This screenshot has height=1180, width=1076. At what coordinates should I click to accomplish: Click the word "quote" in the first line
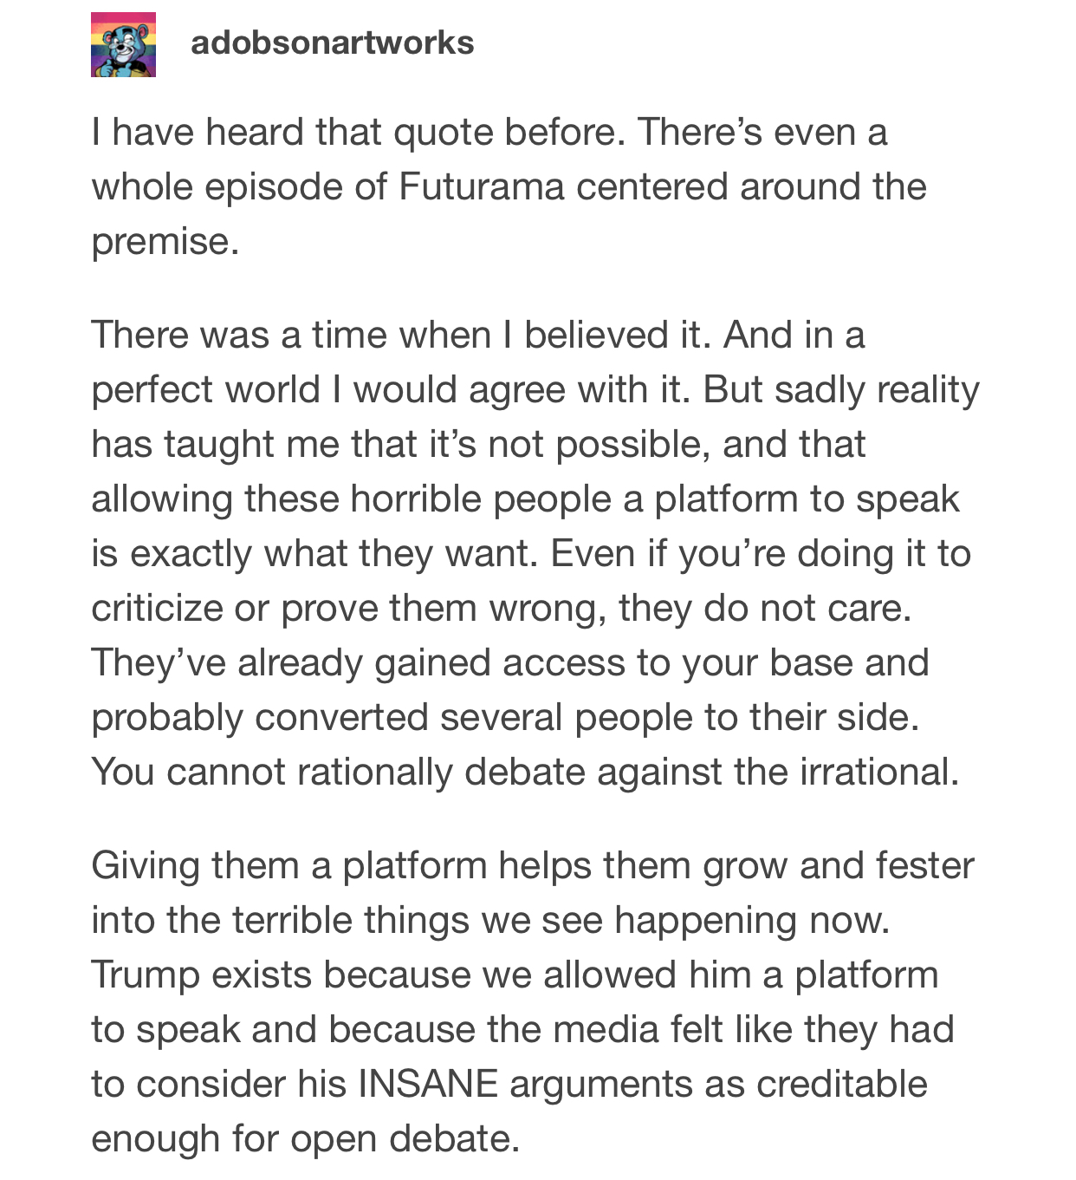(443, 134)
